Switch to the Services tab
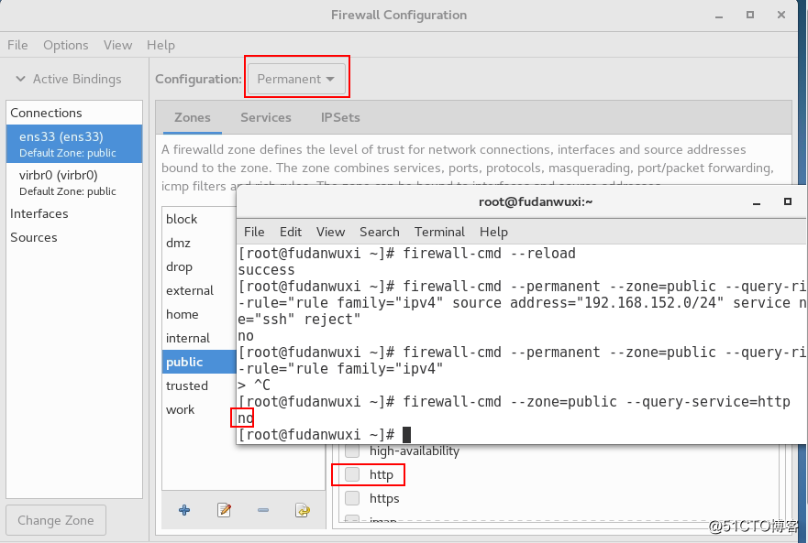 point(265,117)
